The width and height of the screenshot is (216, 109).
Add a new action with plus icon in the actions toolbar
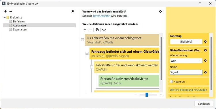[x=85, y=30]
